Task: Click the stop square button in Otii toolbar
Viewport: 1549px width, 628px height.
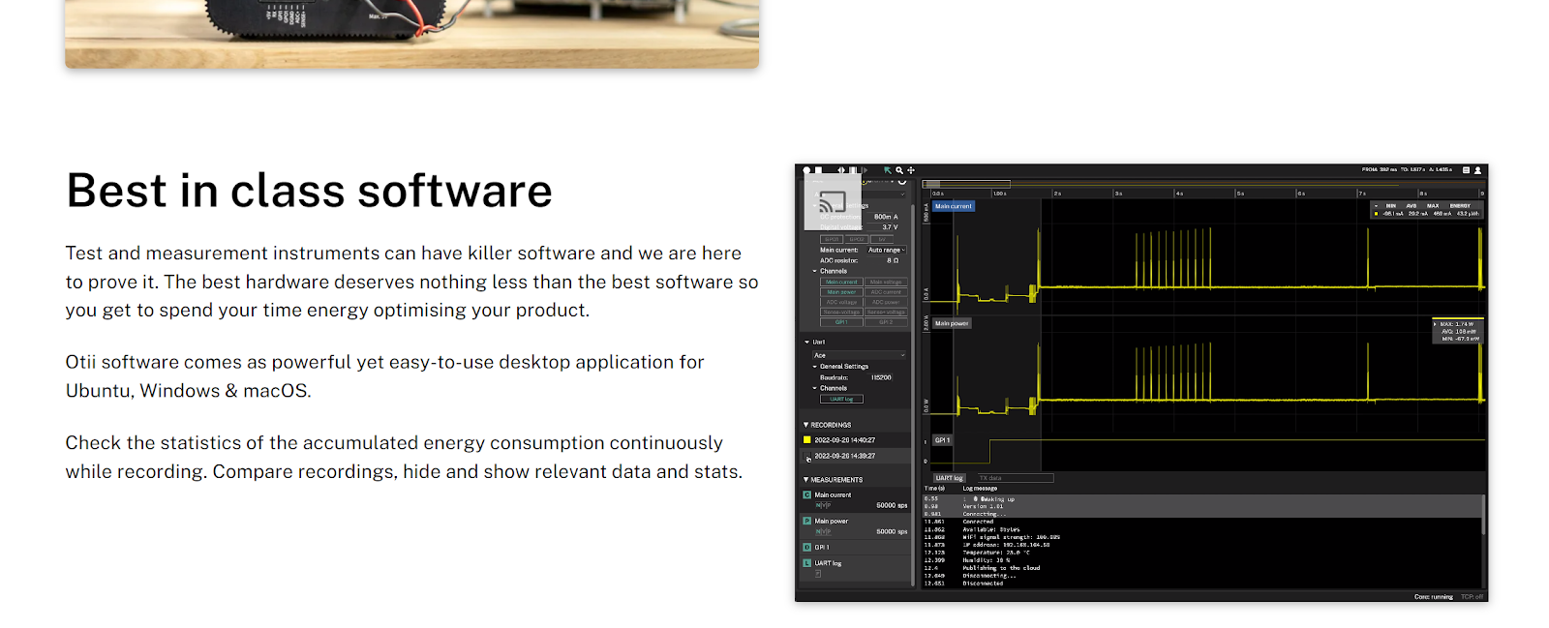Action: pos(818,170)
